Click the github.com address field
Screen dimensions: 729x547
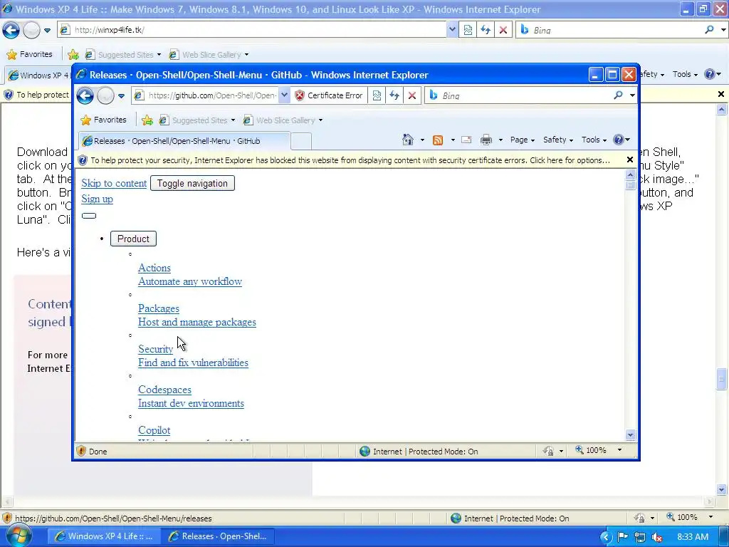(x=211, y=95)
